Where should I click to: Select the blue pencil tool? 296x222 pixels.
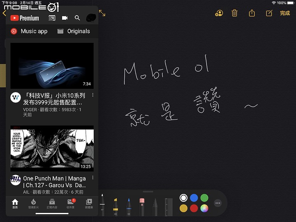pyautogui.click(x=129, y=206)
